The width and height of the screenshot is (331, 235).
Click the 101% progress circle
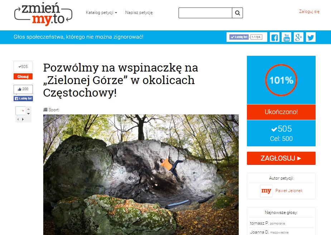coord(281,80)
